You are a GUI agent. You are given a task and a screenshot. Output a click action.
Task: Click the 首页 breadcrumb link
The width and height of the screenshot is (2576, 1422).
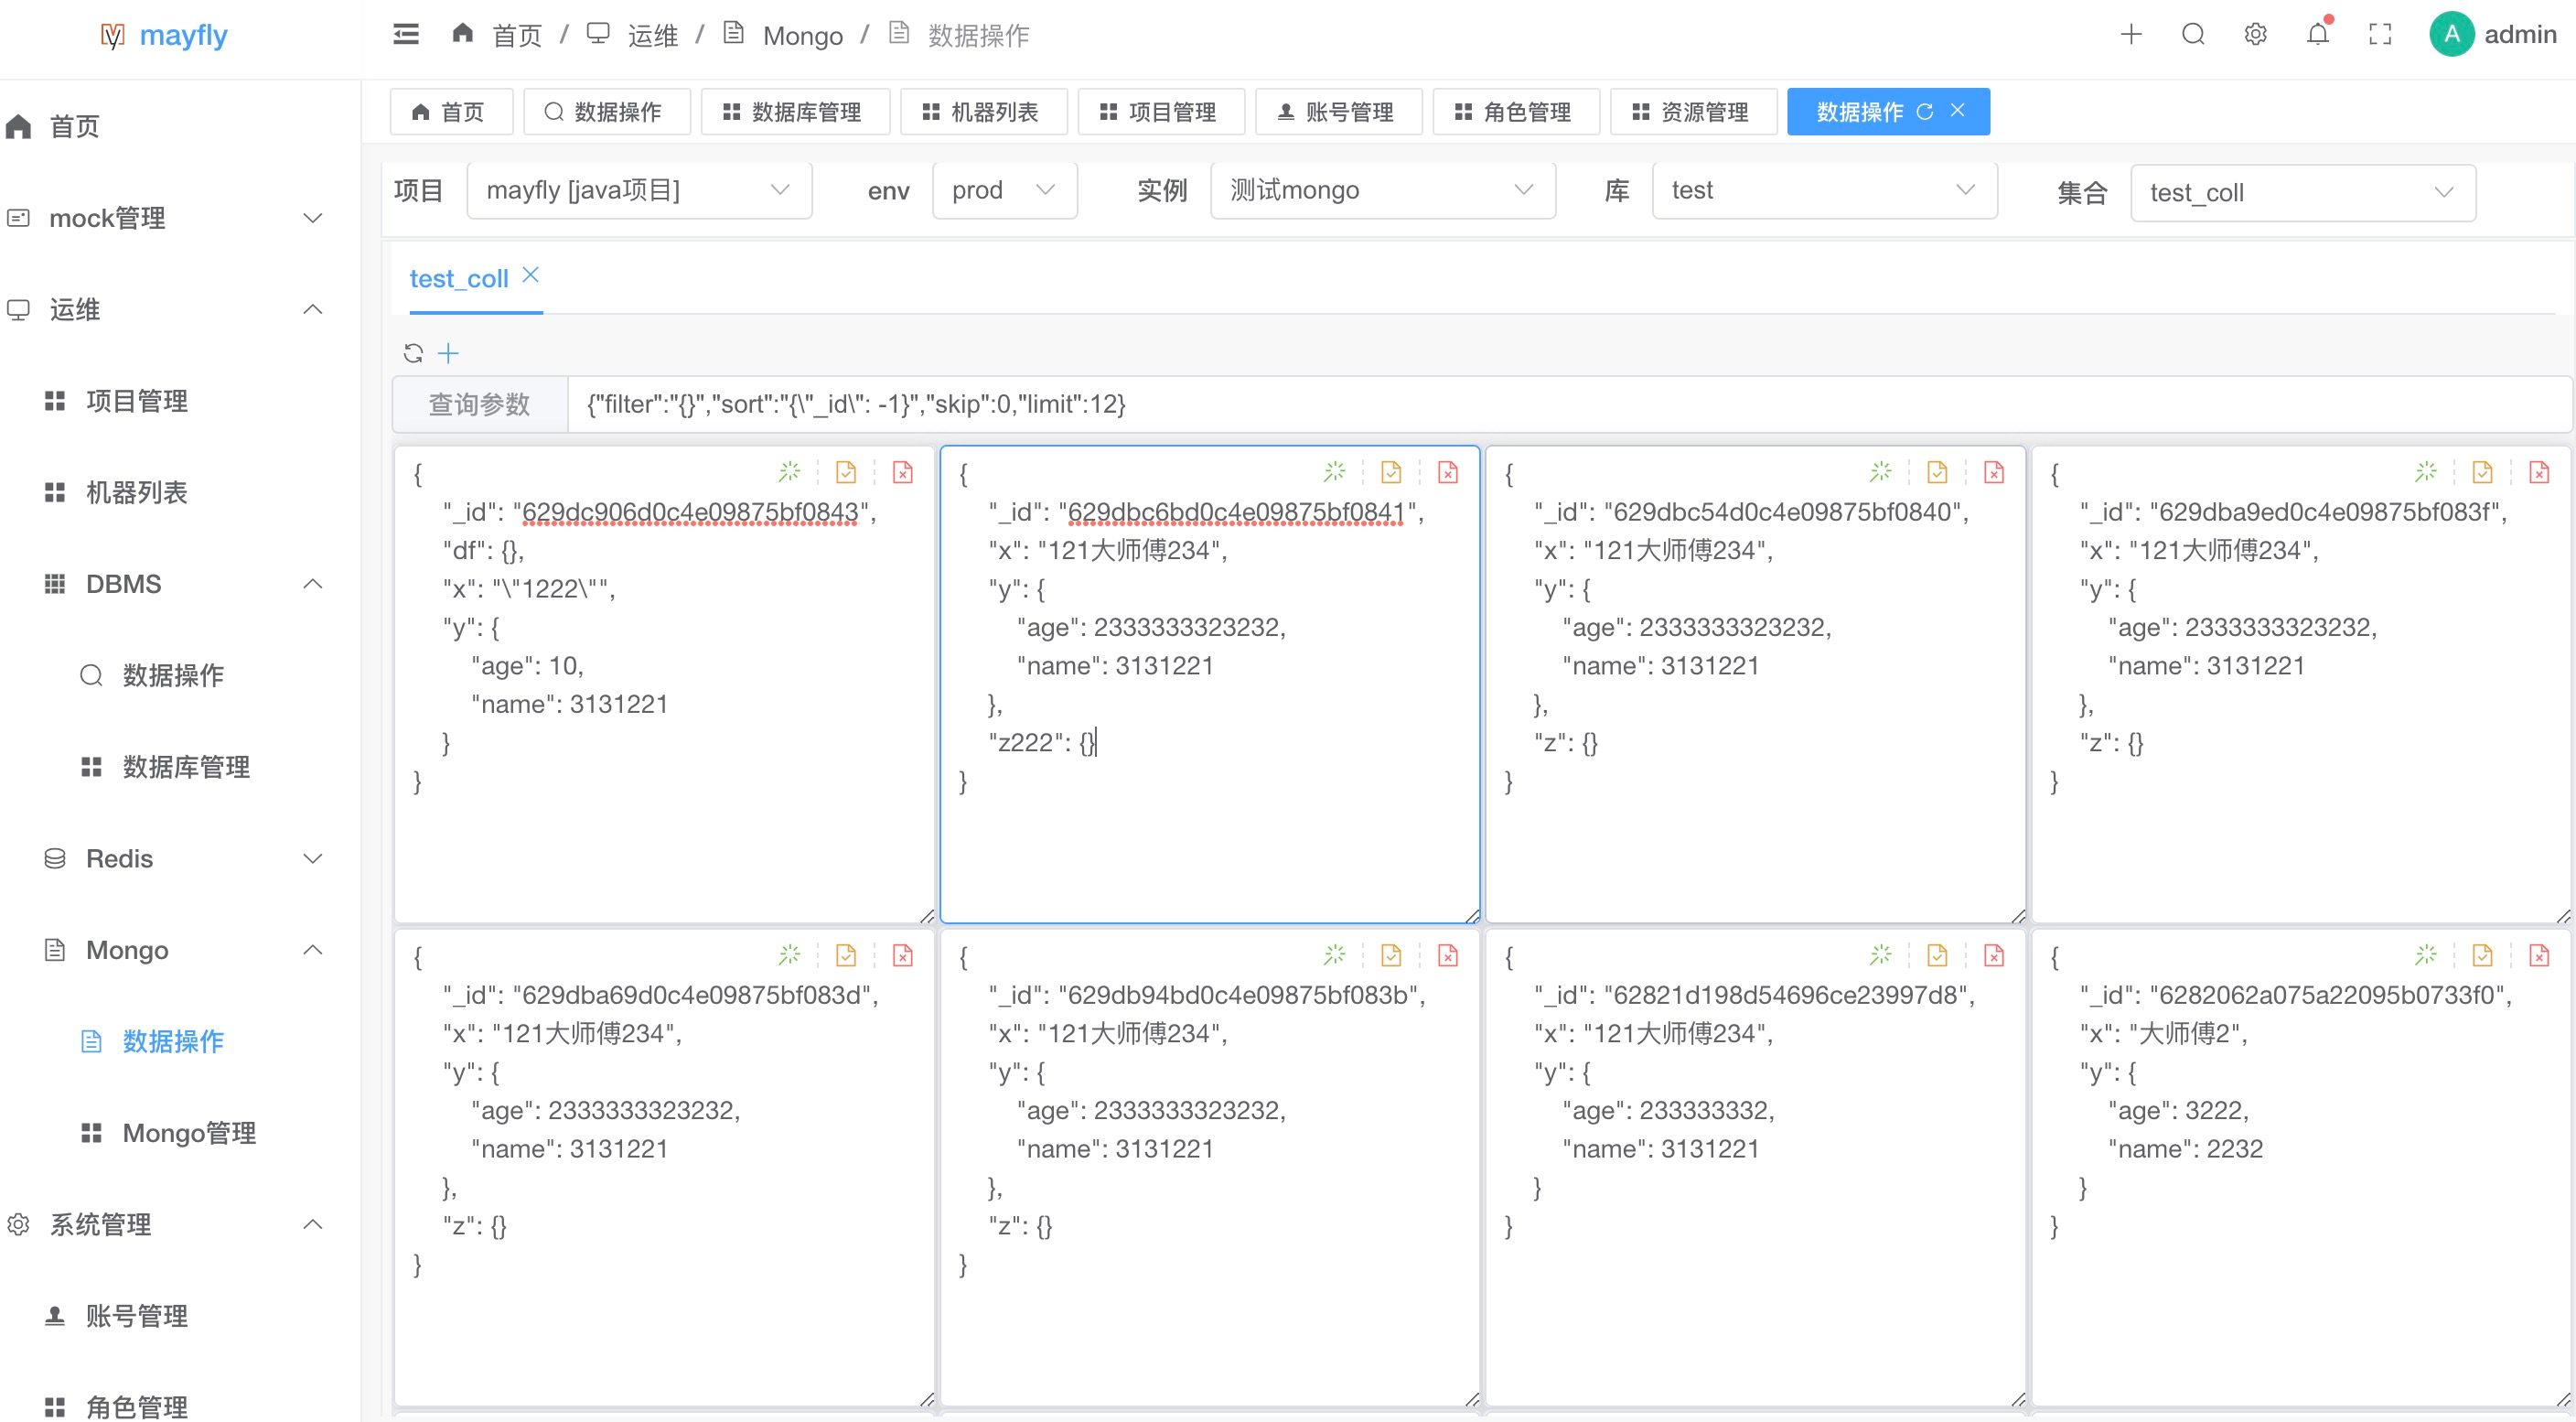516,36
